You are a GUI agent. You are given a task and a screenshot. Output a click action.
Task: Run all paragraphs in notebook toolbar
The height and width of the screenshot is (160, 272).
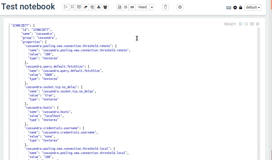coord(66,7)
